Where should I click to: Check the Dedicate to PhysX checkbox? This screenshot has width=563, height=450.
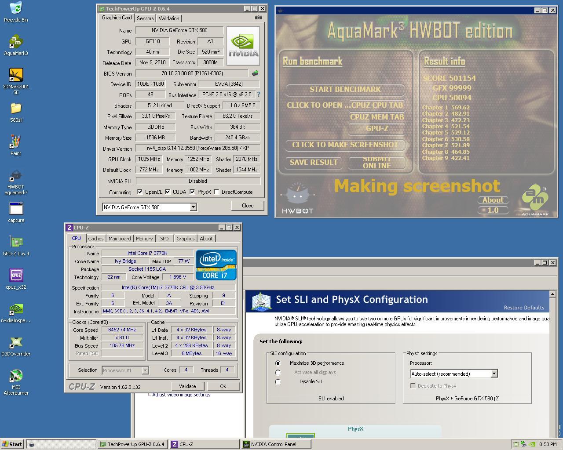[413, 386]
